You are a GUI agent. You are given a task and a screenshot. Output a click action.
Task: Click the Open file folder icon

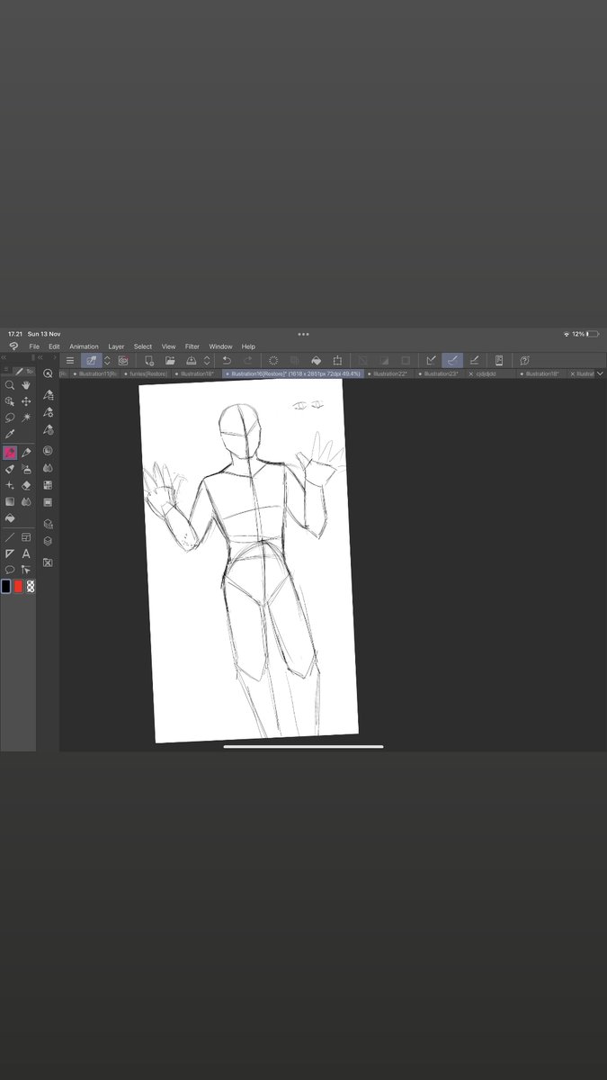(x=169, y=361)
